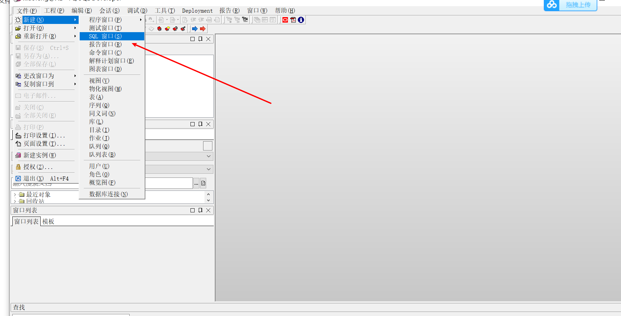The height and width of the screenshot is (316, 621).
Task: Click the small empty square box above combo boxes
Action: (208, 146)
